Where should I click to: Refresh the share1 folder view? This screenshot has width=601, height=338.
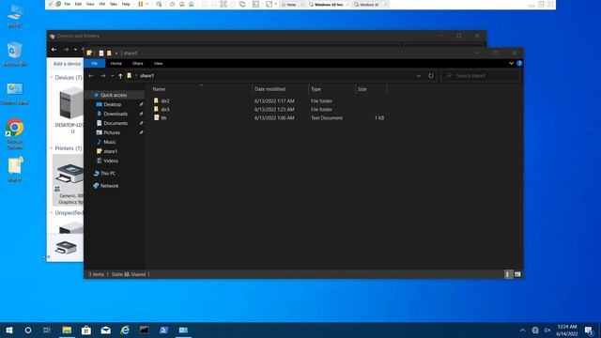(431, 76)
